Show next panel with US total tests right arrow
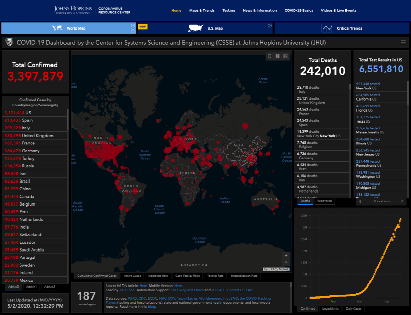Screen dimensions: 411x315 pos(402,201)
